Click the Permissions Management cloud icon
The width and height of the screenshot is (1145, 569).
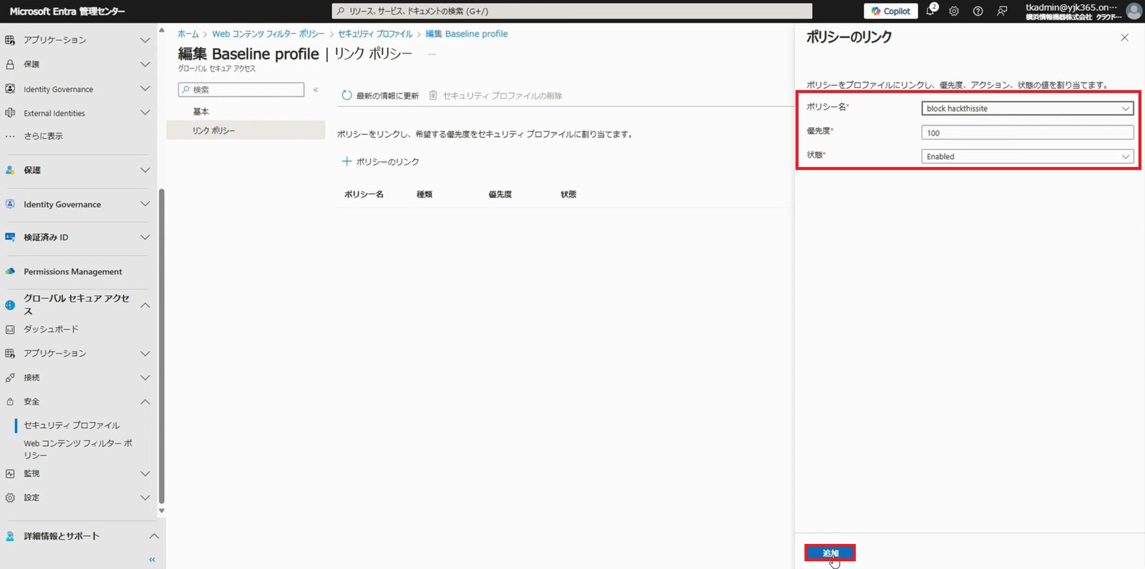[10, 271]
